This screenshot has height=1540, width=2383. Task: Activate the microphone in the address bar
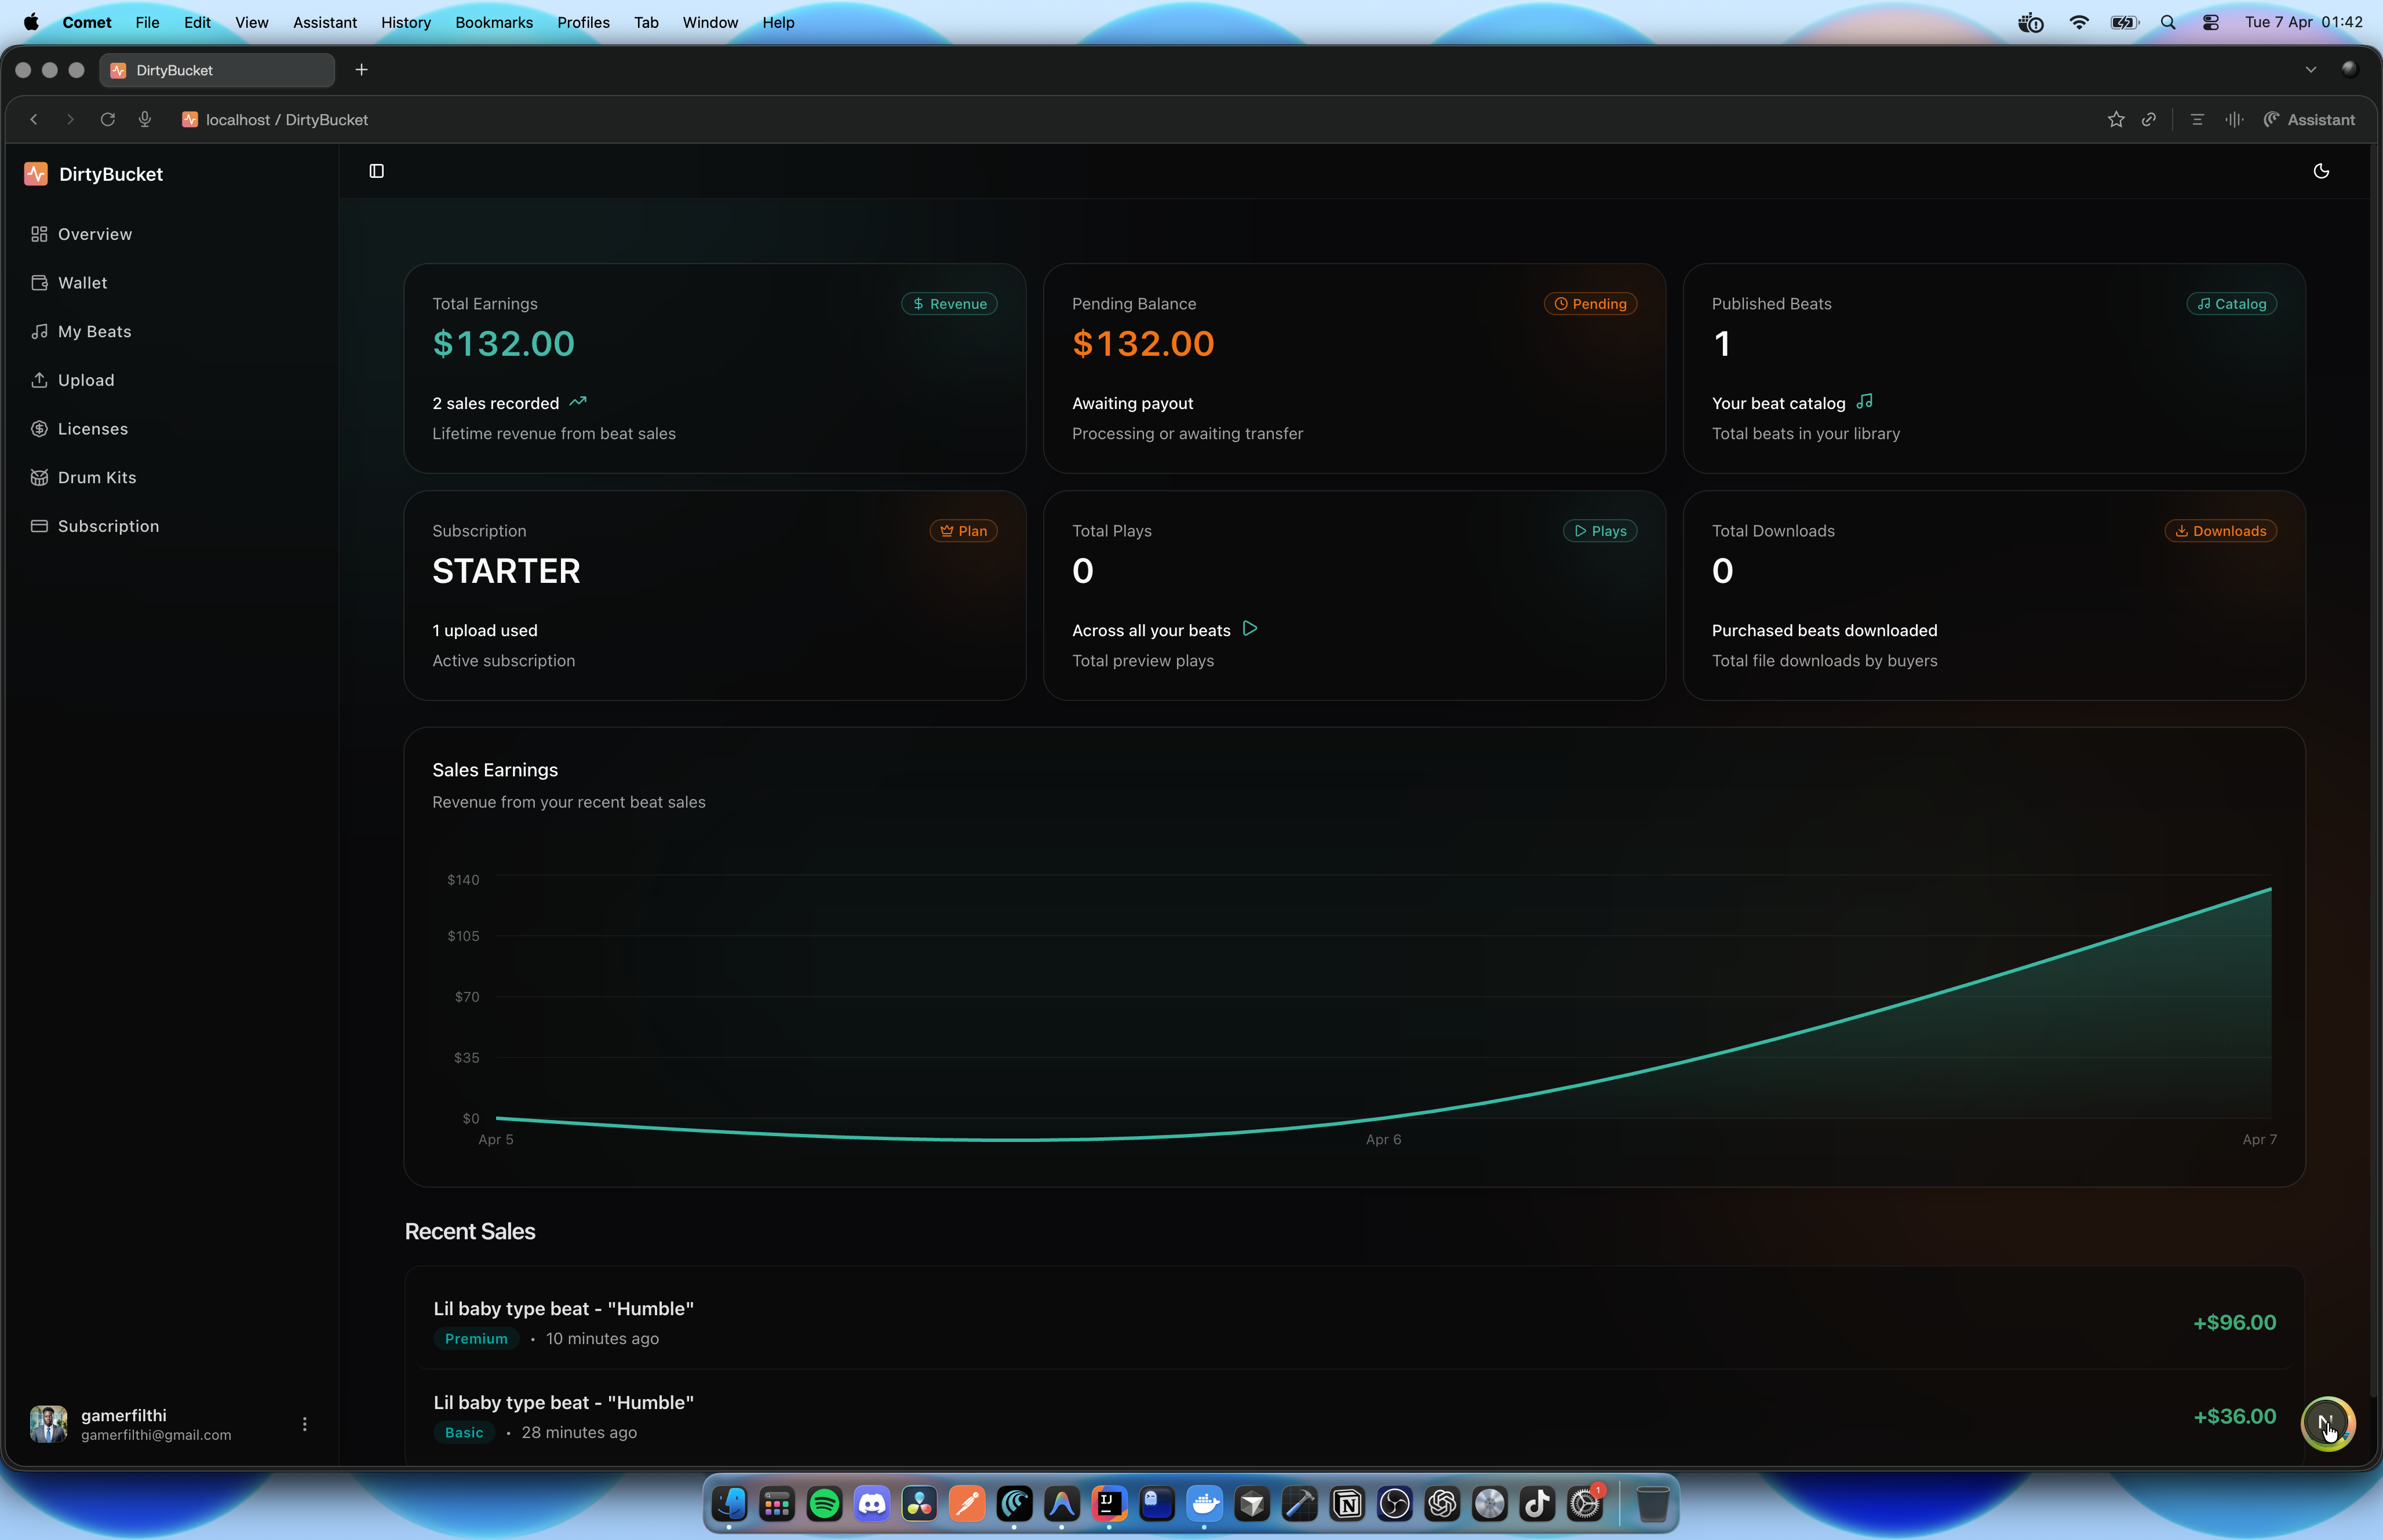pos(145,119)
